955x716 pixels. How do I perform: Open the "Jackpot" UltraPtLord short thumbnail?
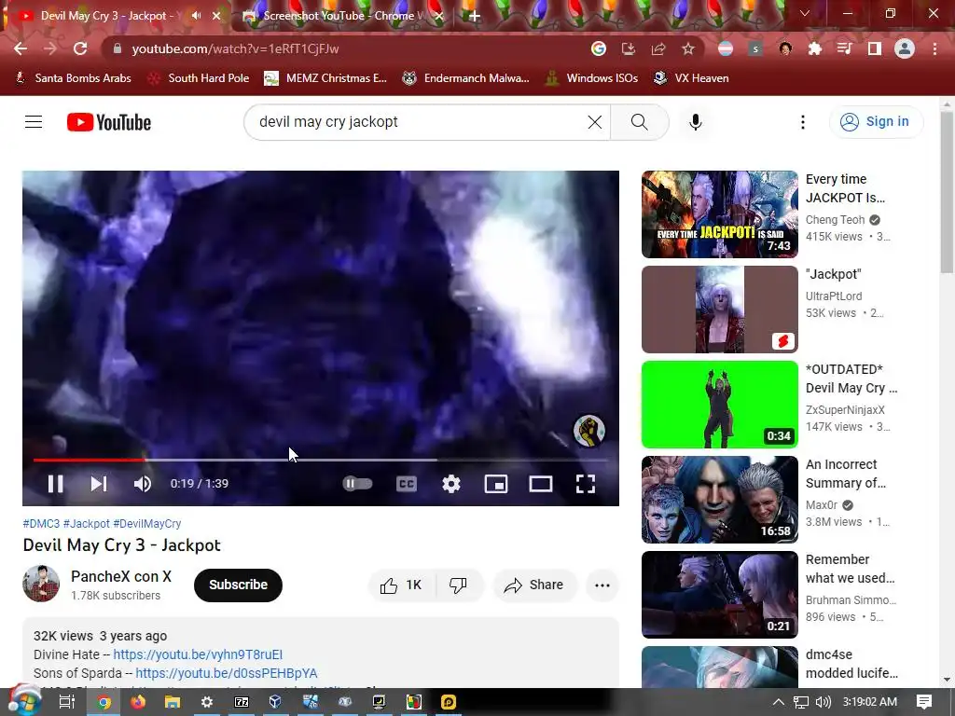(719, 310)
